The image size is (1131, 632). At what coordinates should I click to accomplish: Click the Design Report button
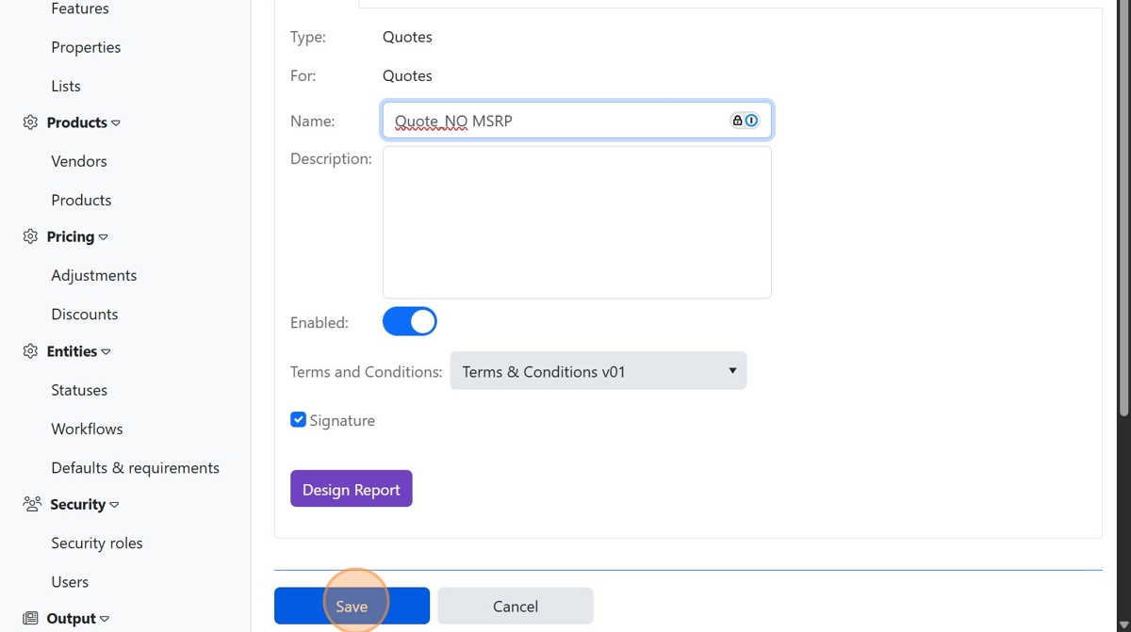pyautogui.click(x=352, y=489)
